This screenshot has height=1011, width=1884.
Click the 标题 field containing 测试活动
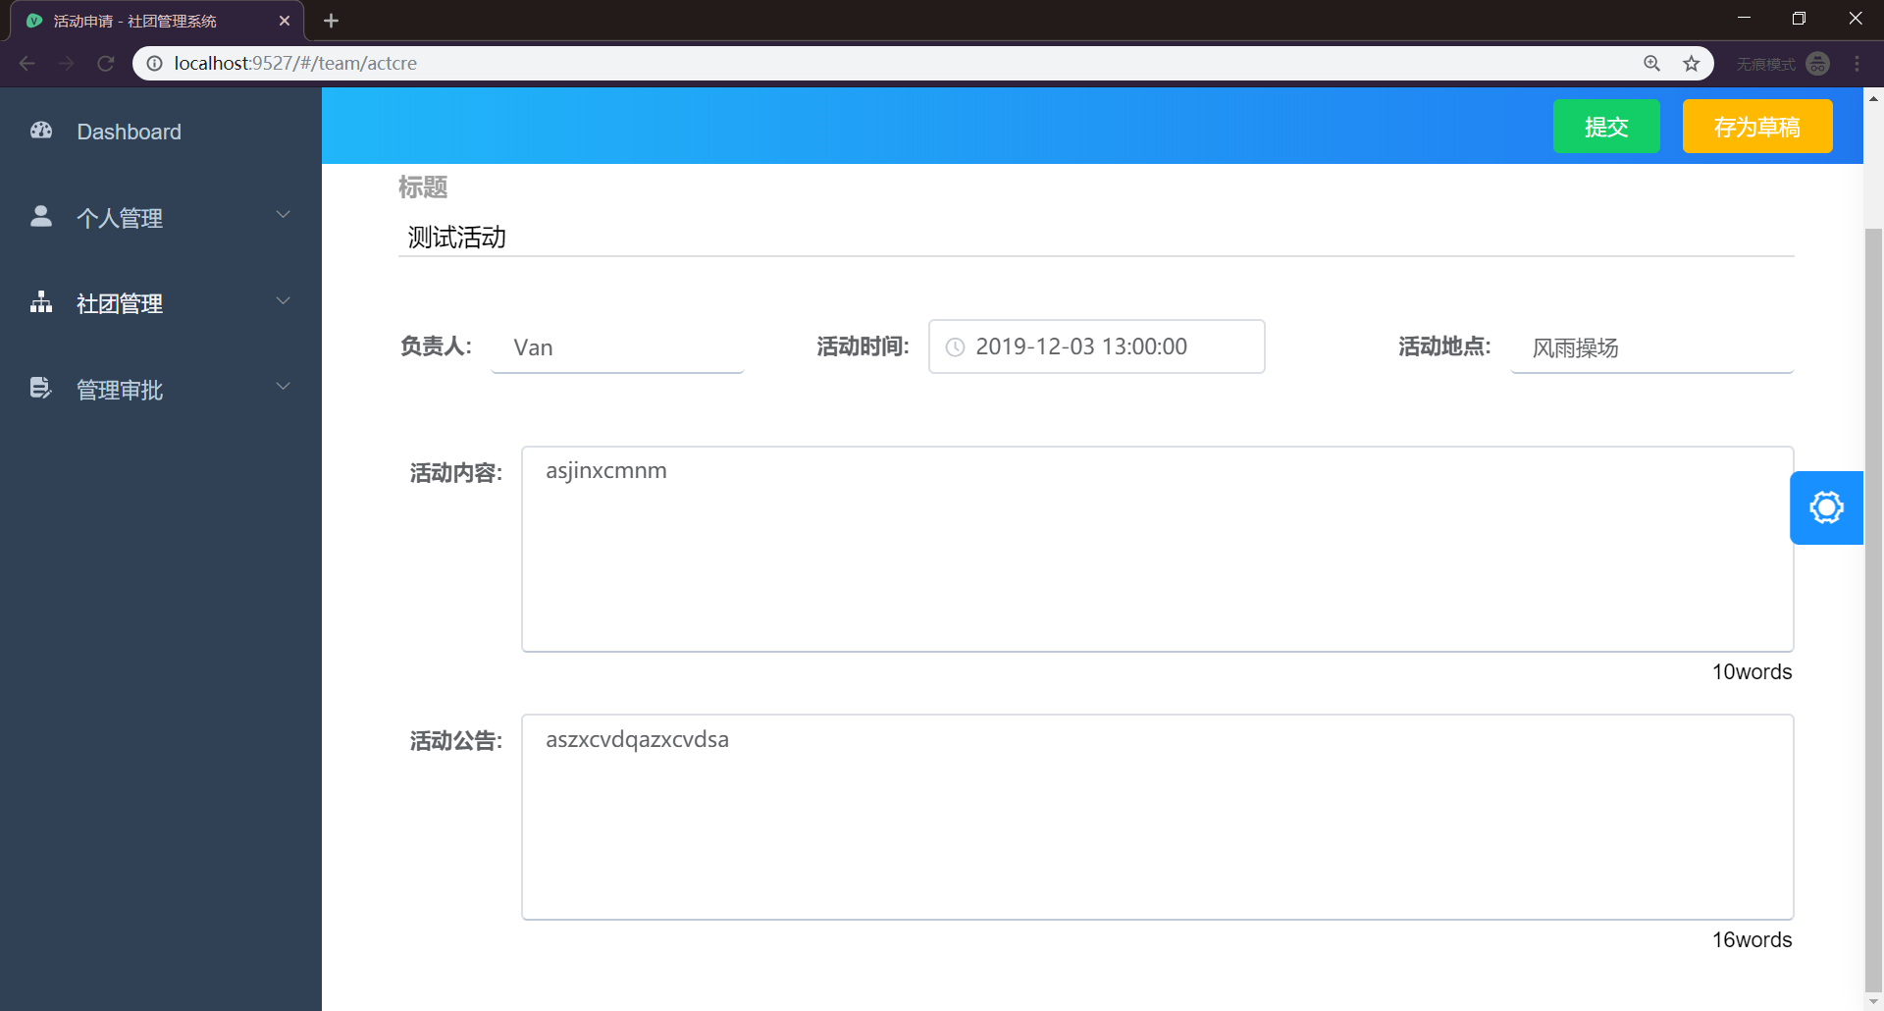[1096, 237]
